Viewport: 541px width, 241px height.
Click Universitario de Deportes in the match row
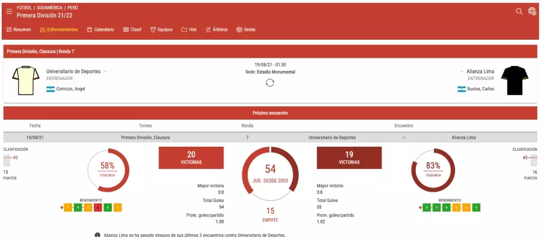click(332, 138)
